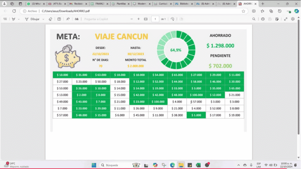Print the PDF document
This screenshot has width=301, height=169.
263,19
